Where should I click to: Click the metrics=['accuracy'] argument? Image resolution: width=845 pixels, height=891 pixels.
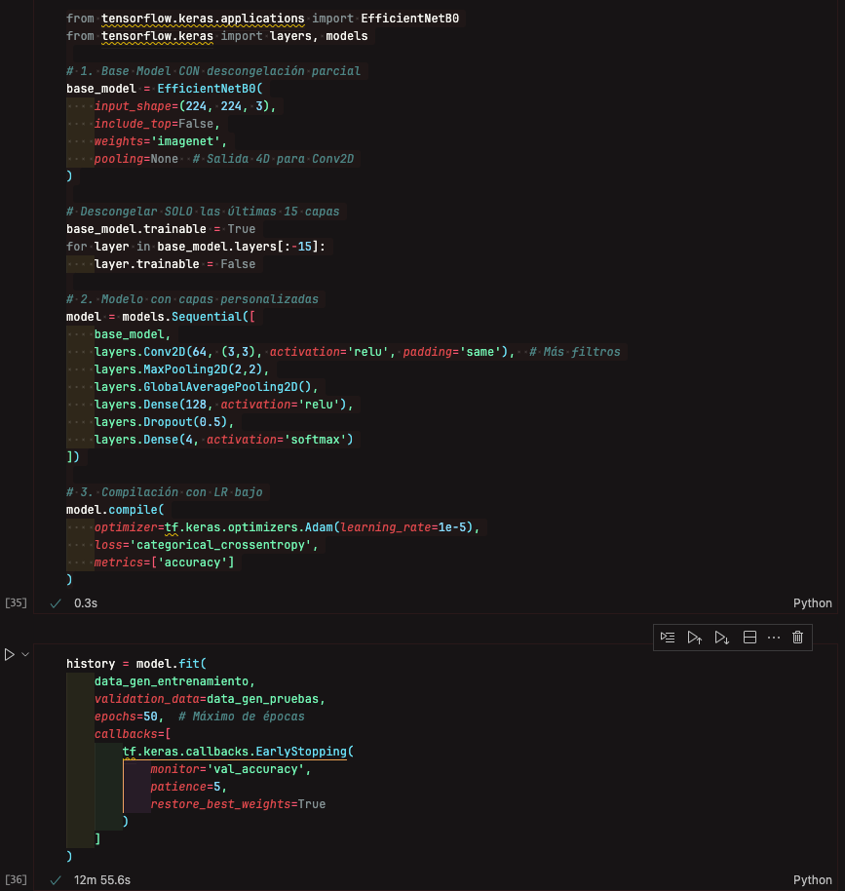[165, 562]
